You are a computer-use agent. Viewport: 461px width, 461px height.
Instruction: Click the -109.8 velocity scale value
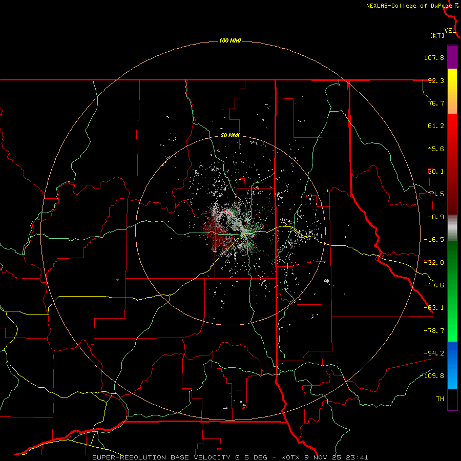(x=432, y=376)
